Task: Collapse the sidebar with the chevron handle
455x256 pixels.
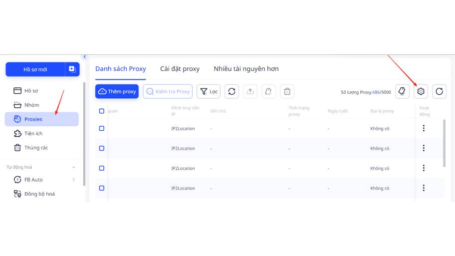Action: pos(84,56)
